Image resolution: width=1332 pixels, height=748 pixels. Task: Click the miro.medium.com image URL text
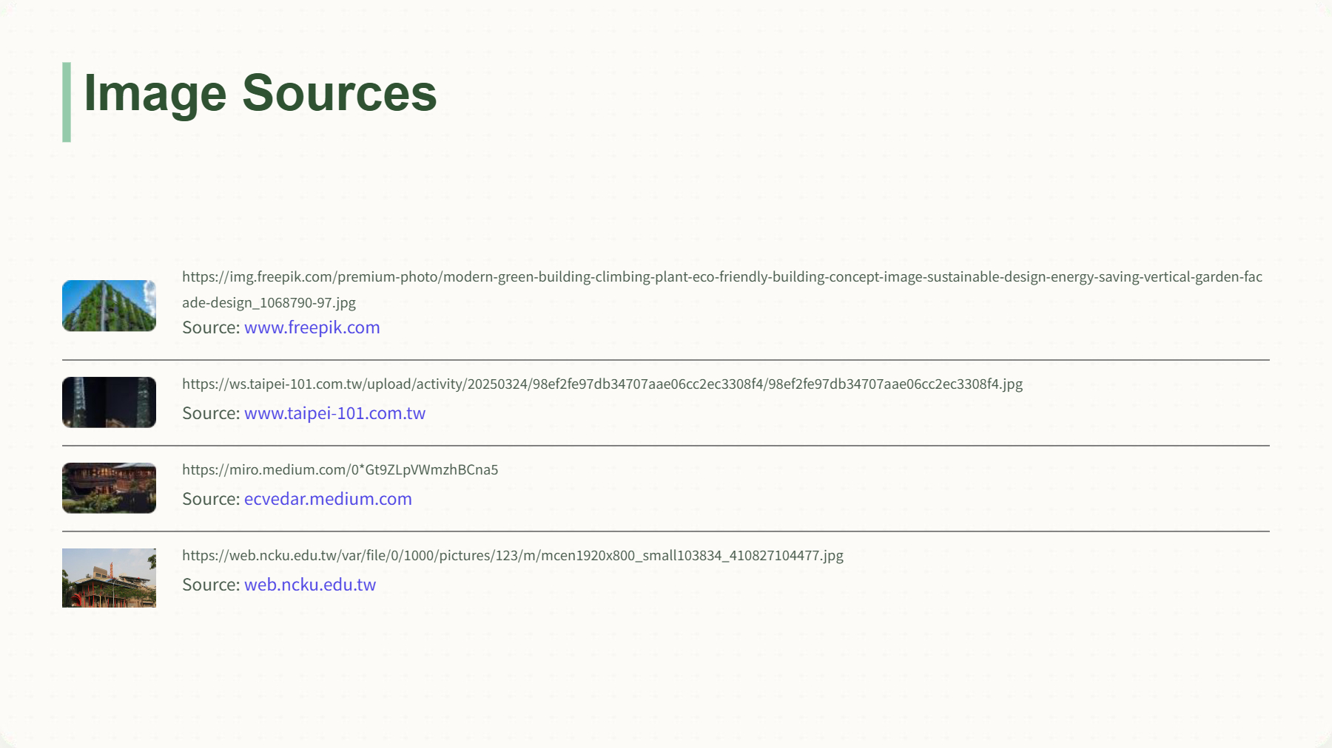[x=340, y=470]
